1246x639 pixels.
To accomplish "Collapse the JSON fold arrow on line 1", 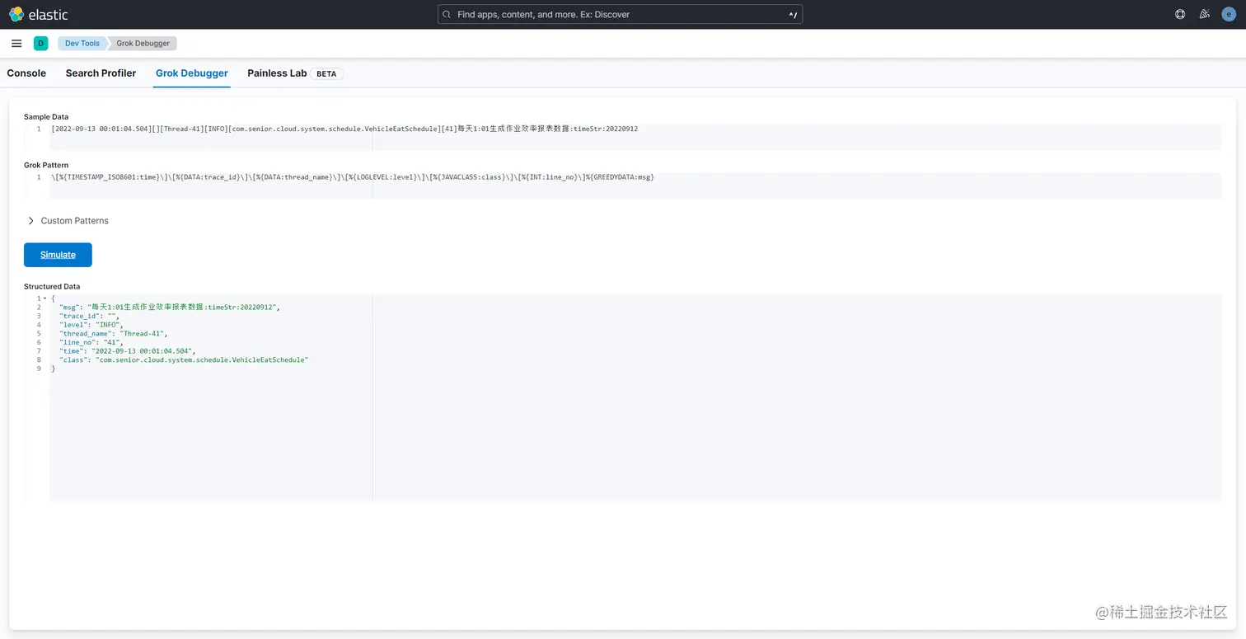I will point(44,298).
